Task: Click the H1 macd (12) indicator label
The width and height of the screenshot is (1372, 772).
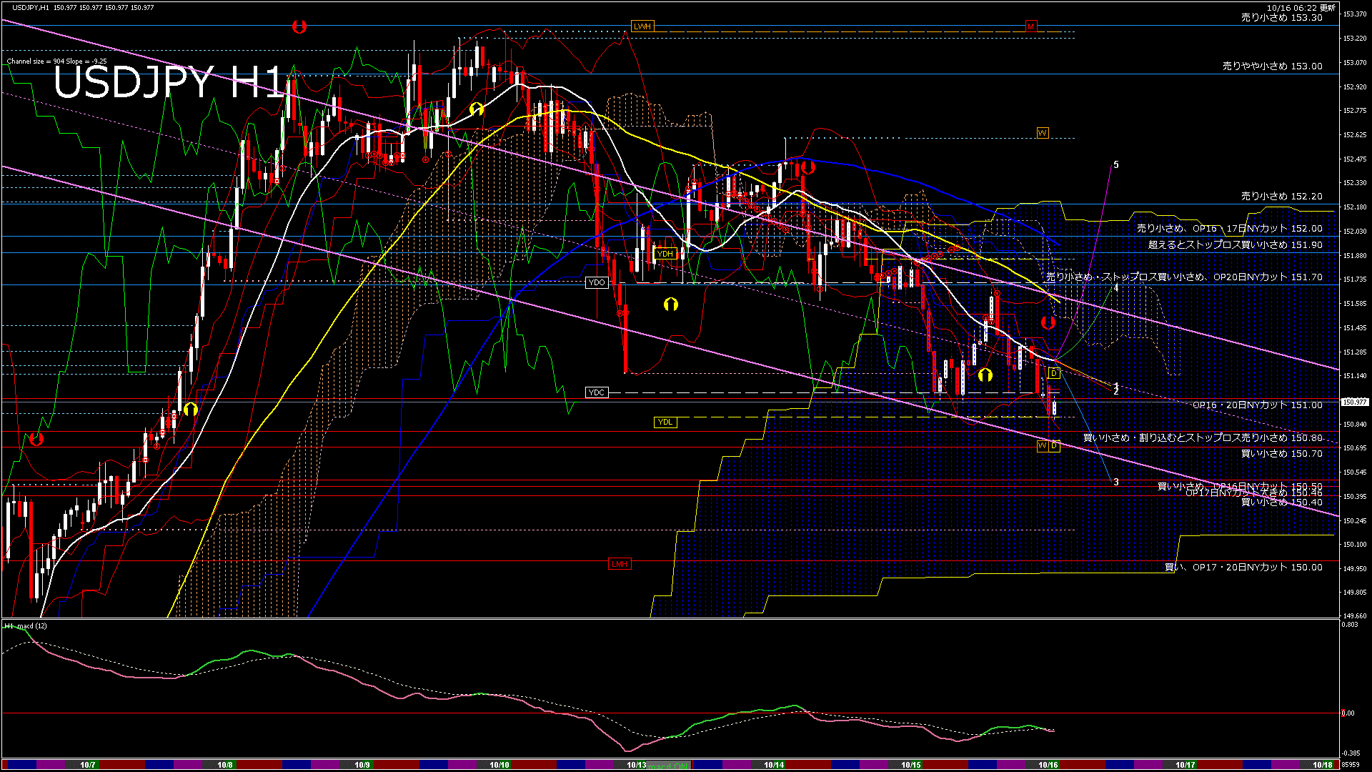Action: click(26, 626)
